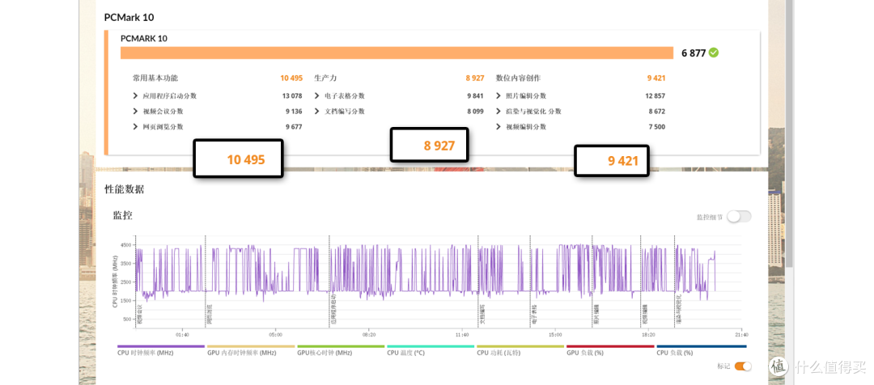
Task: Turn off the 标记 markers toggle
Action: [742, 366]
